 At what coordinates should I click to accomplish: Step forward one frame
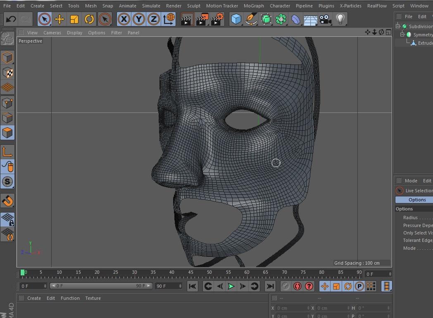(243, 286)
